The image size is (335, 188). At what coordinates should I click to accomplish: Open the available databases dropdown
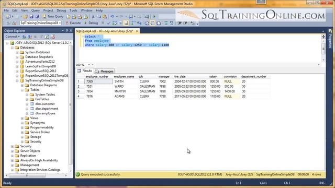pos(60,23)
